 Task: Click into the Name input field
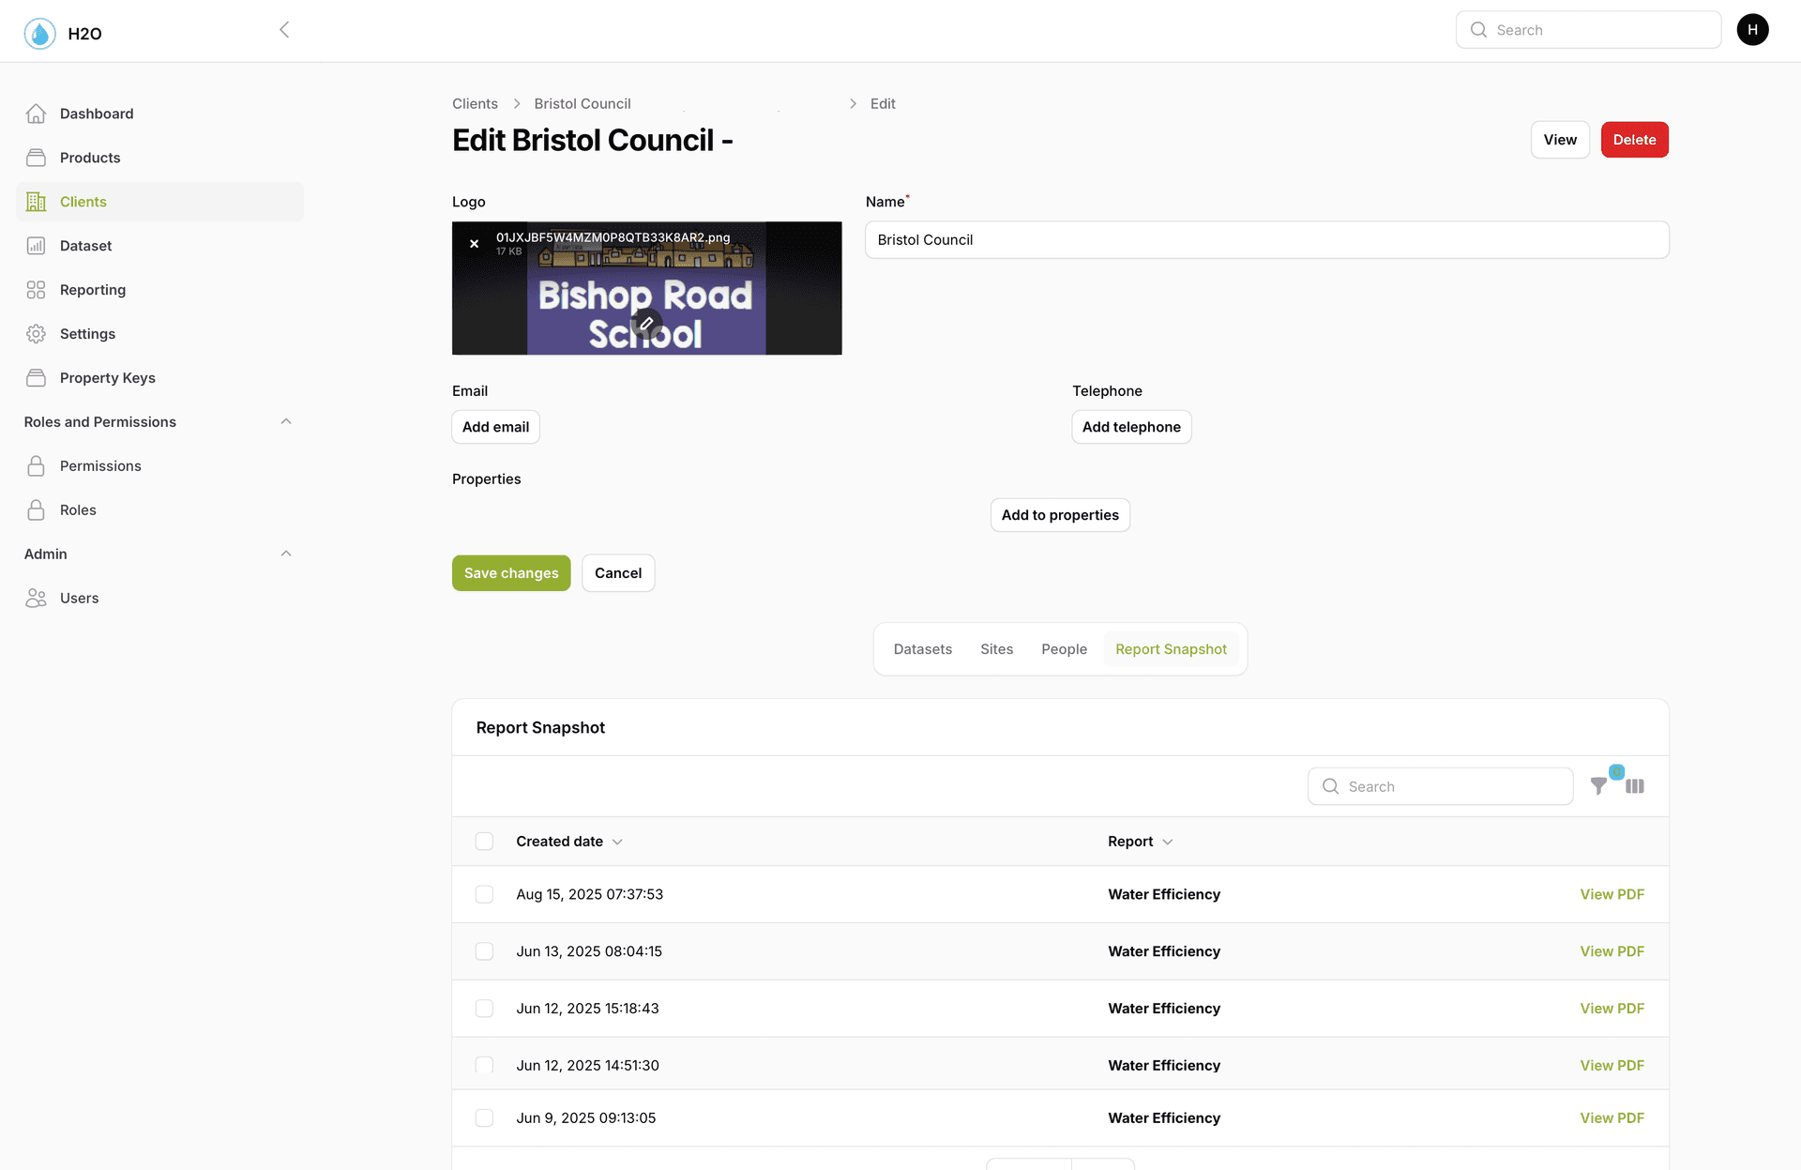1266,240
